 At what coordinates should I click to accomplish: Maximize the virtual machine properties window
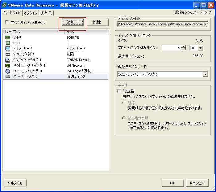(x=204, y=5)
